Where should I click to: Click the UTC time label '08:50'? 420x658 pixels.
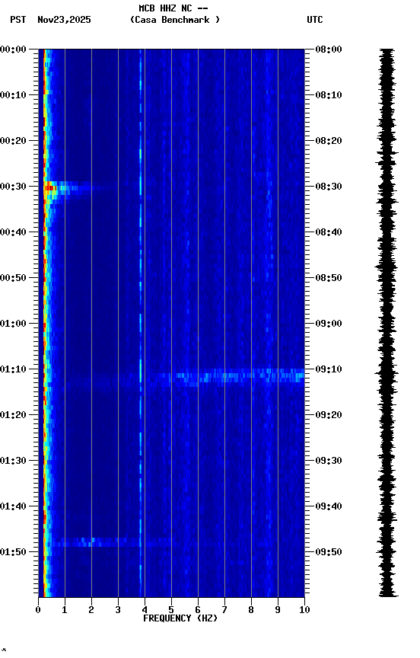pyautogui.click(x=329, y=278)
